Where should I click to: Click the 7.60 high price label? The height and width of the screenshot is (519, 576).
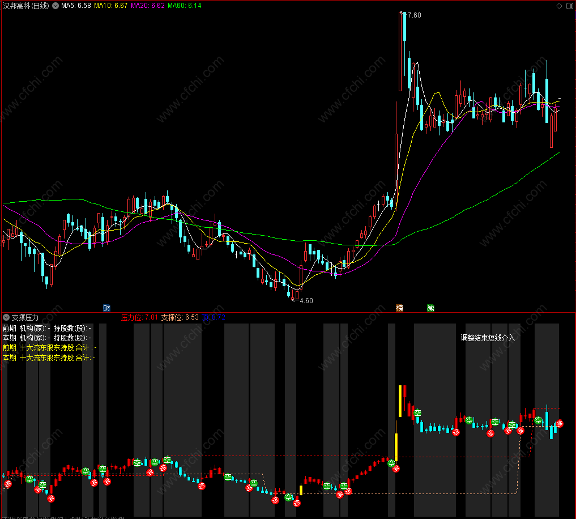pyautogui.click(x=415, y=15)
